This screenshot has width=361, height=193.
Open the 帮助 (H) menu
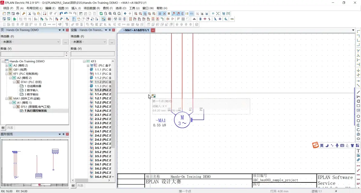(x=162, y=8)
